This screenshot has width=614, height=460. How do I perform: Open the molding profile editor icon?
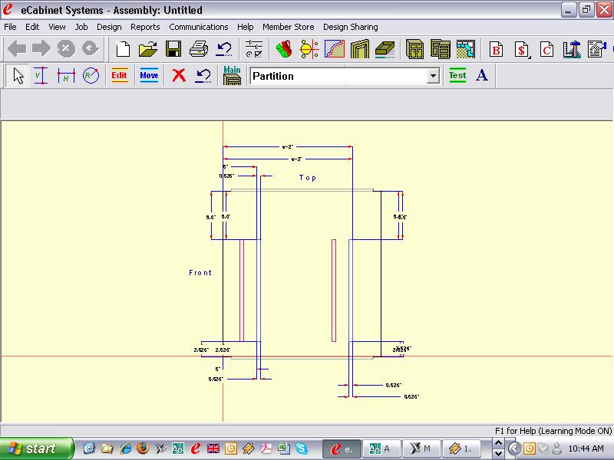tap(335, 49)
